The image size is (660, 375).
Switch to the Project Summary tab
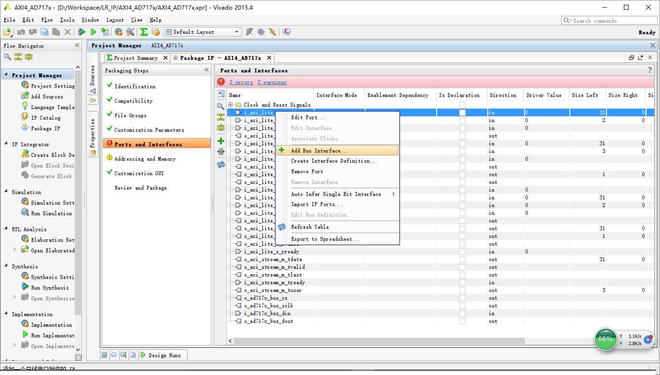[x=136, y=58]
